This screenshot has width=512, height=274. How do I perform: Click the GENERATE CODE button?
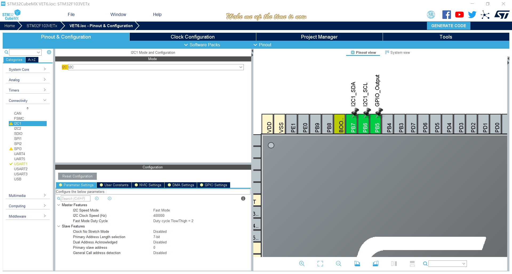pos(449,26)
